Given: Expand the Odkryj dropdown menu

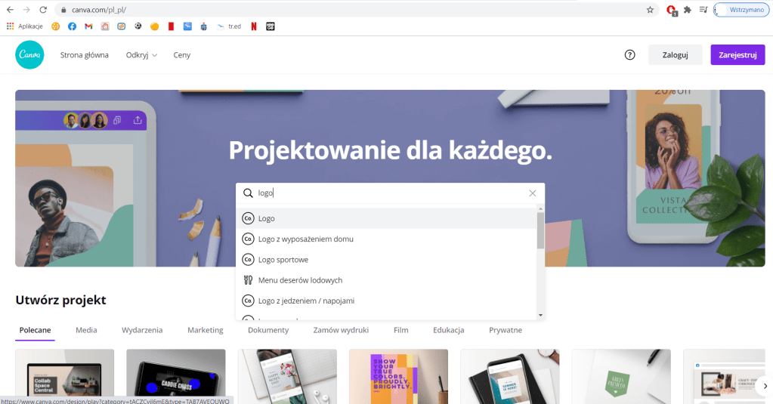Looking at the screenshot, I should pos(141,55).
